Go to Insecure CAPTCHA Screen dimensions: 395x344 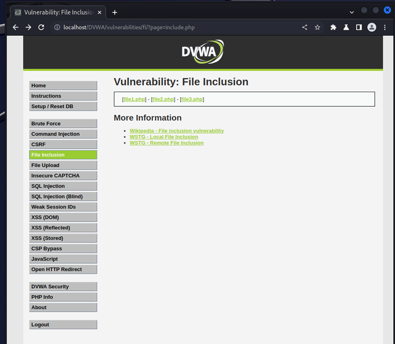63,176
